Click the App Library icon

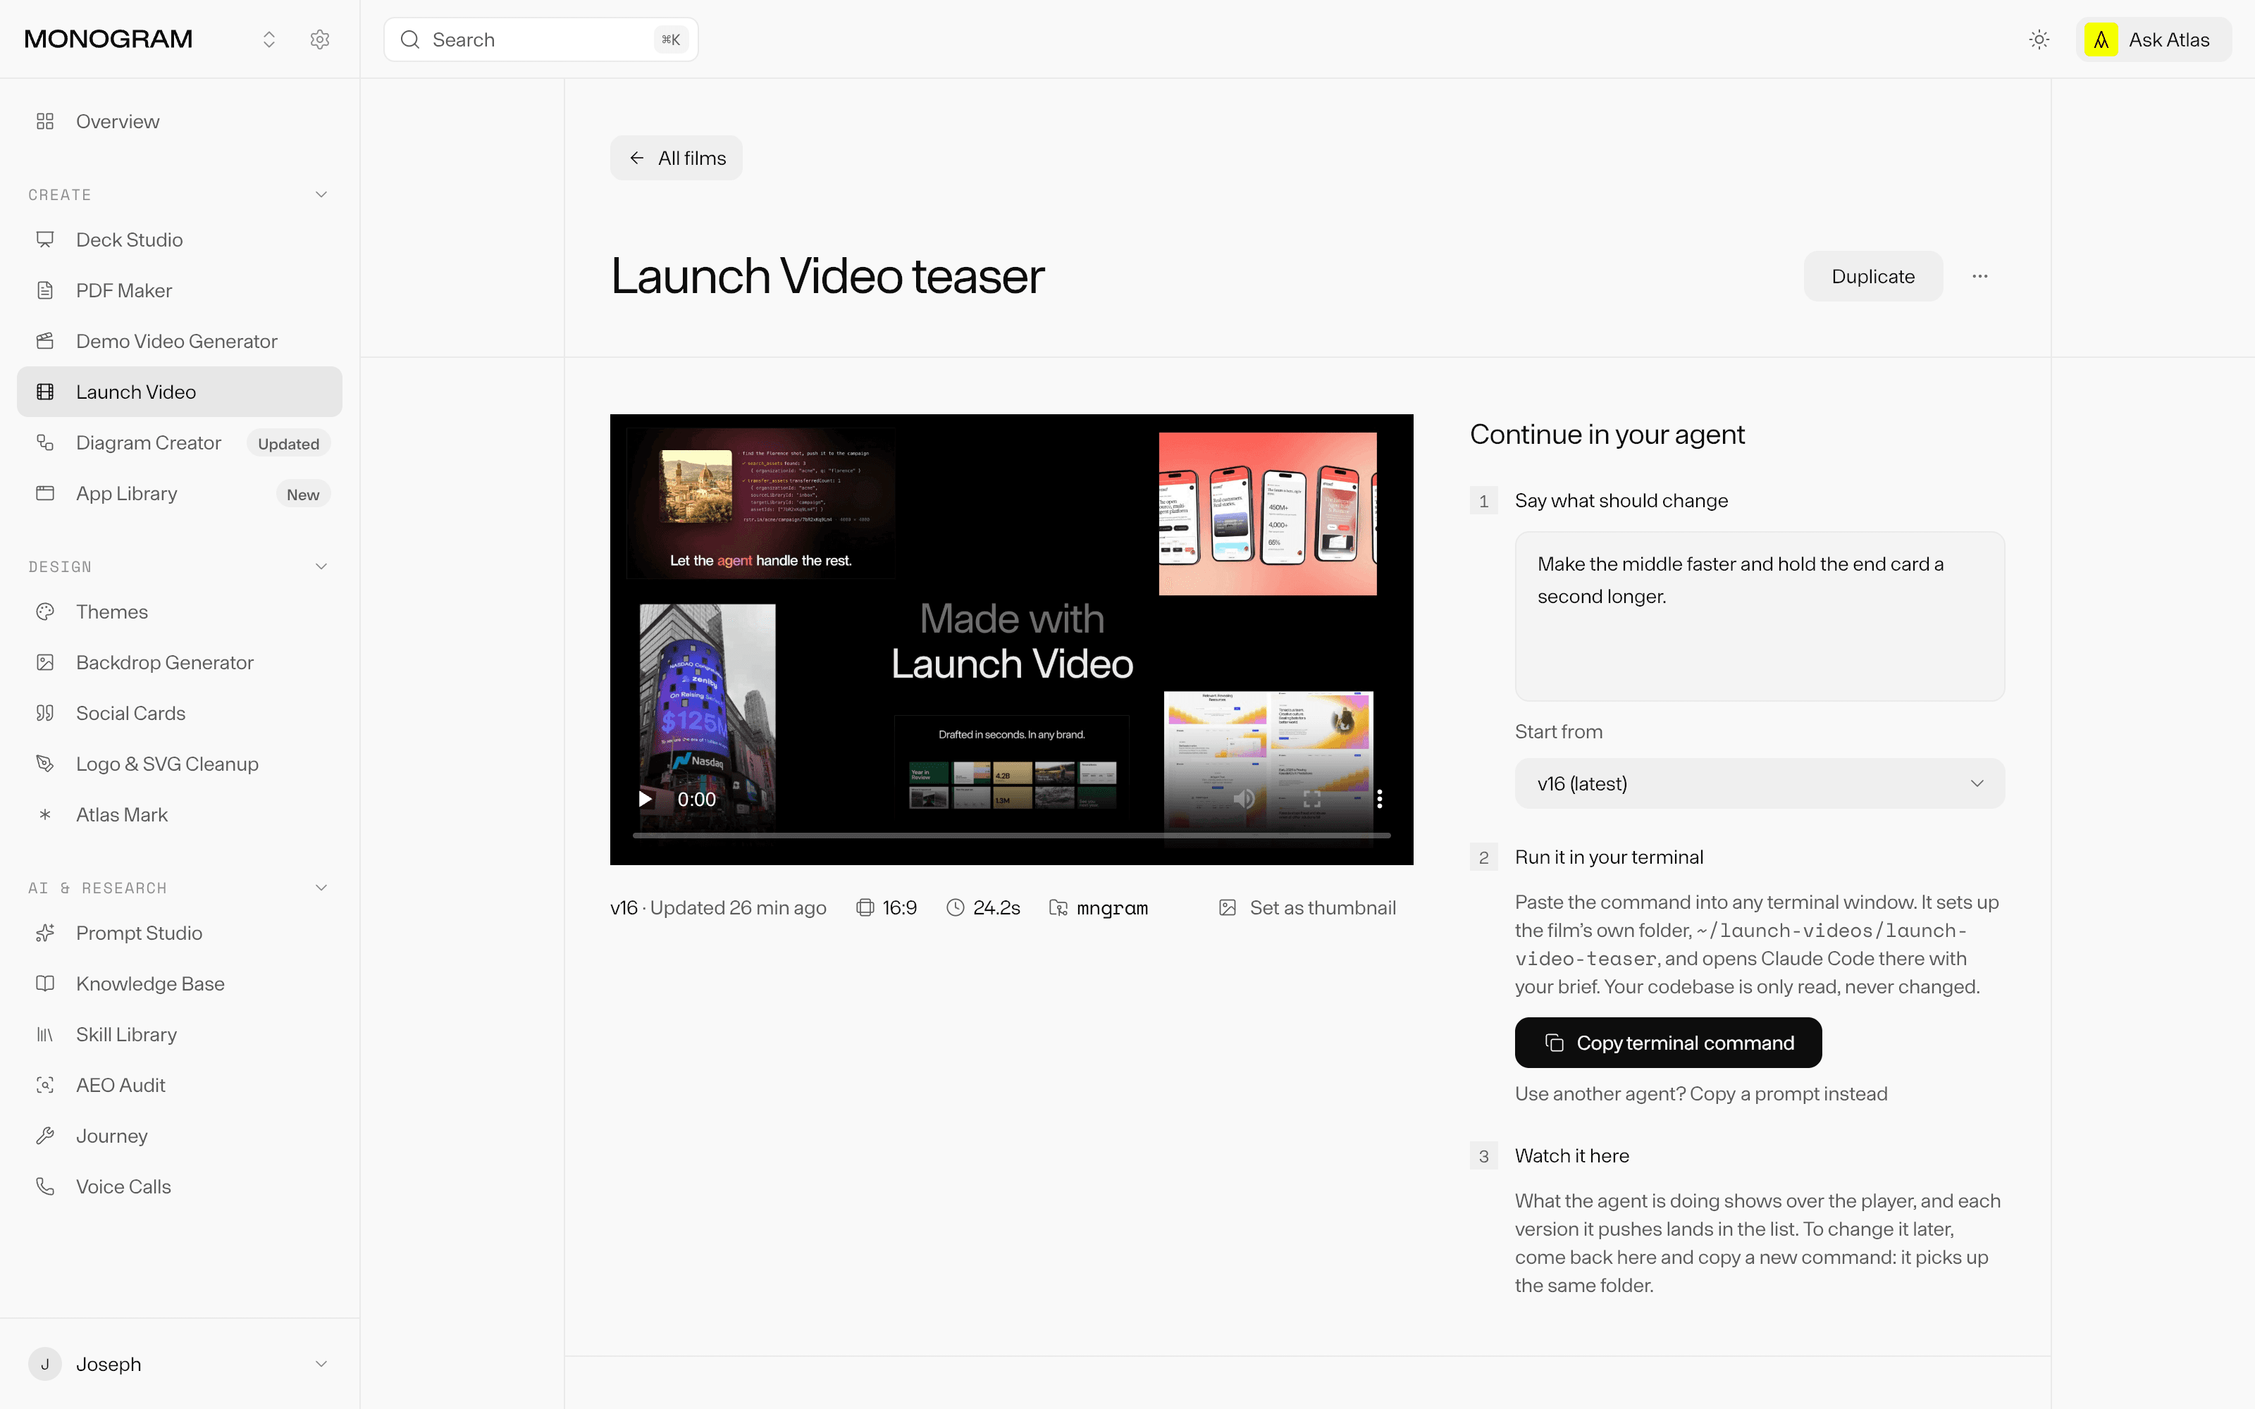click(x=44, y=493)
